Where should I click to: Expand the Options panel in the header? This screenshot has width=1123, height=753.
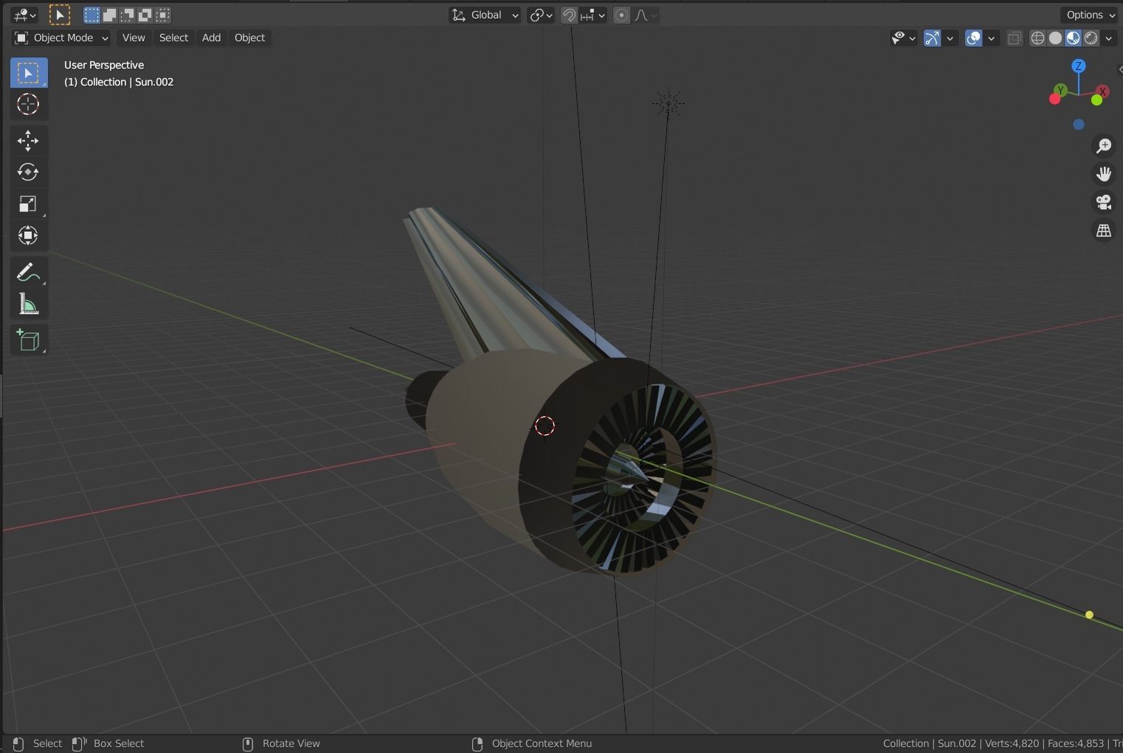pyautogui.click(x=1089, y=14)
